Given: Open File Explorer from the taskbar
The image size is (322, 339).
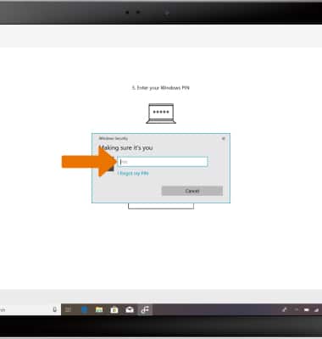Looking at the screenshot, I should coord(99,310).
